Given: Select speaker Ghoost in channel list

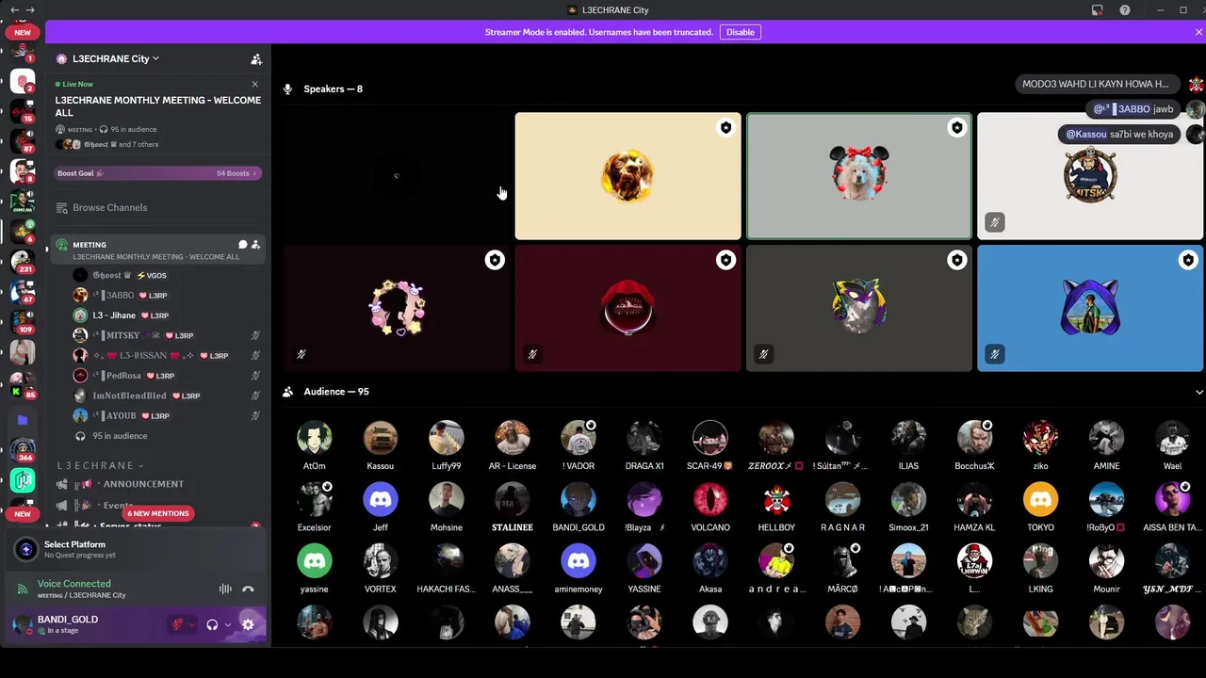Looking at the screenshot, I should pyautogui.click(x=156, y=275).
